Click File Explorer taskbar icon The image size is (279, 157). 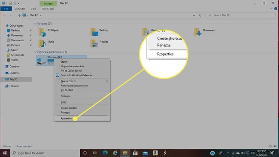click(x=125, y=153)
